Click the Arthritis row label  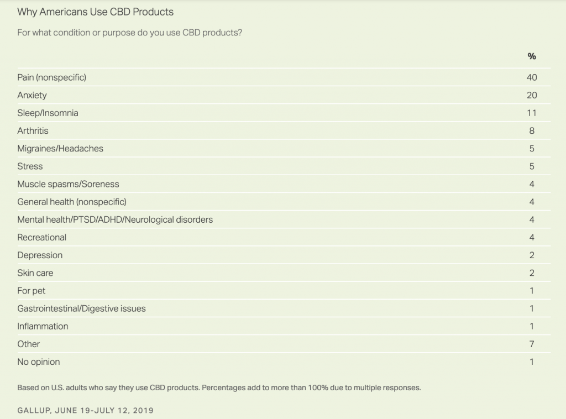[x=33, y=130]
